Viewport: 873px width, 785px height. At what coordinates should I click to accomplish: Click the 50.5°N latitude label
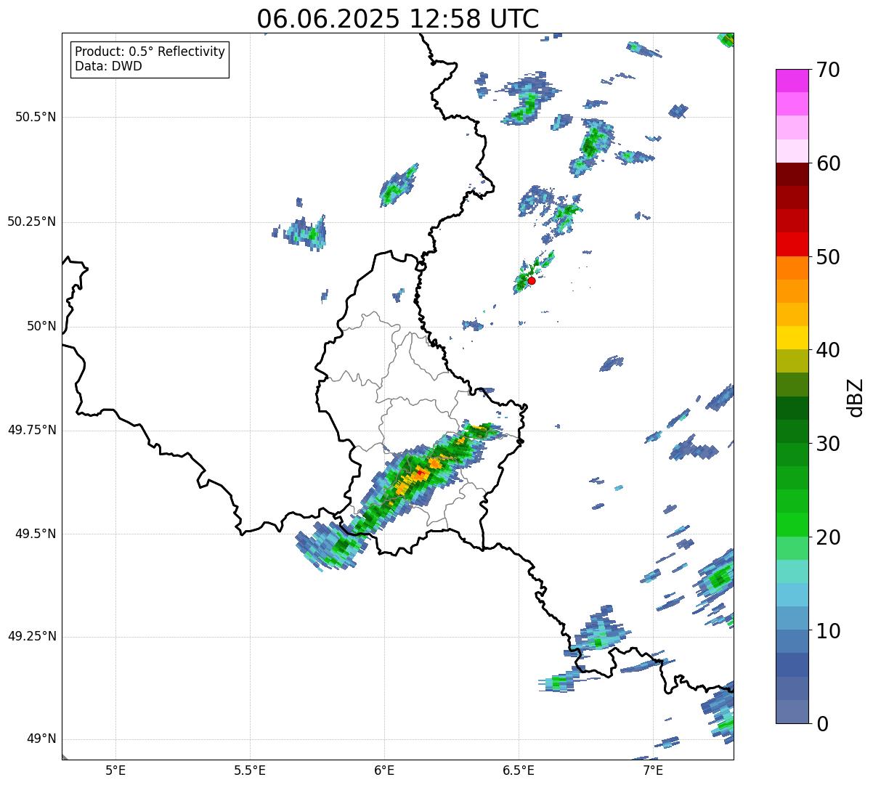36,117
